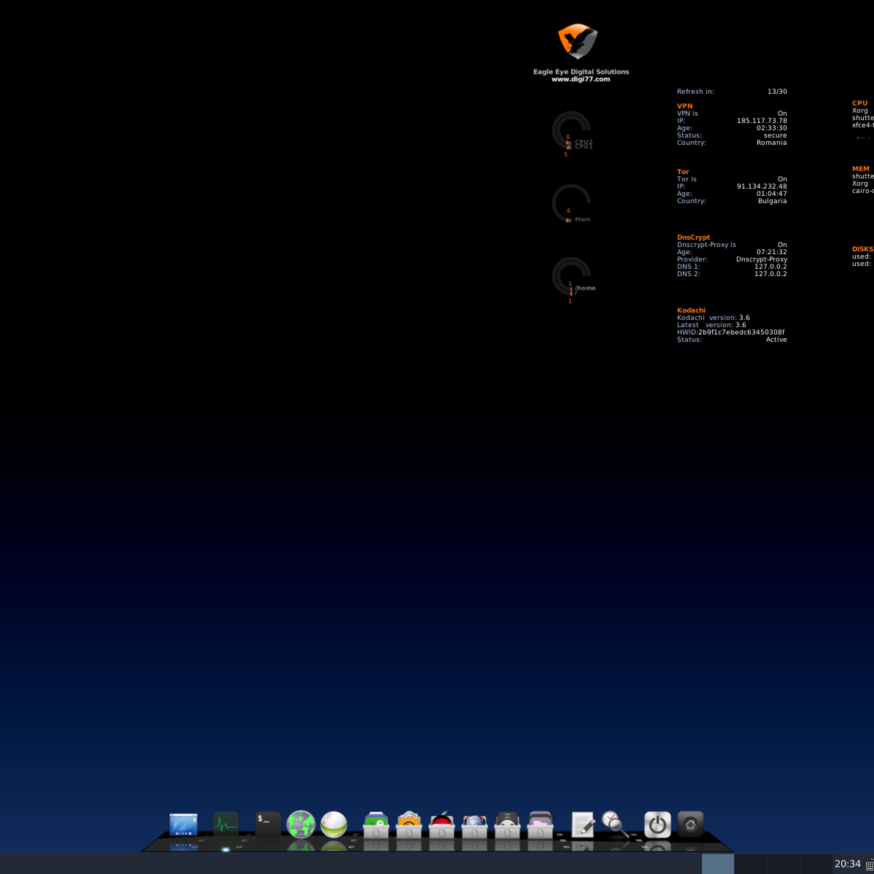Launch the system activity monitor from the dock
This screenshot has width=874, height=874.
coord(225,823)
